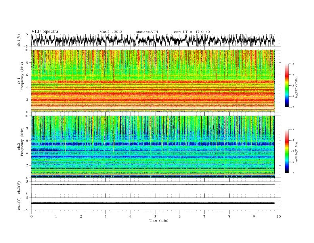Click the 'ch.4(V)' axis label
The height and width of the screenshot is (243, 314).
(x=19, y=204)
